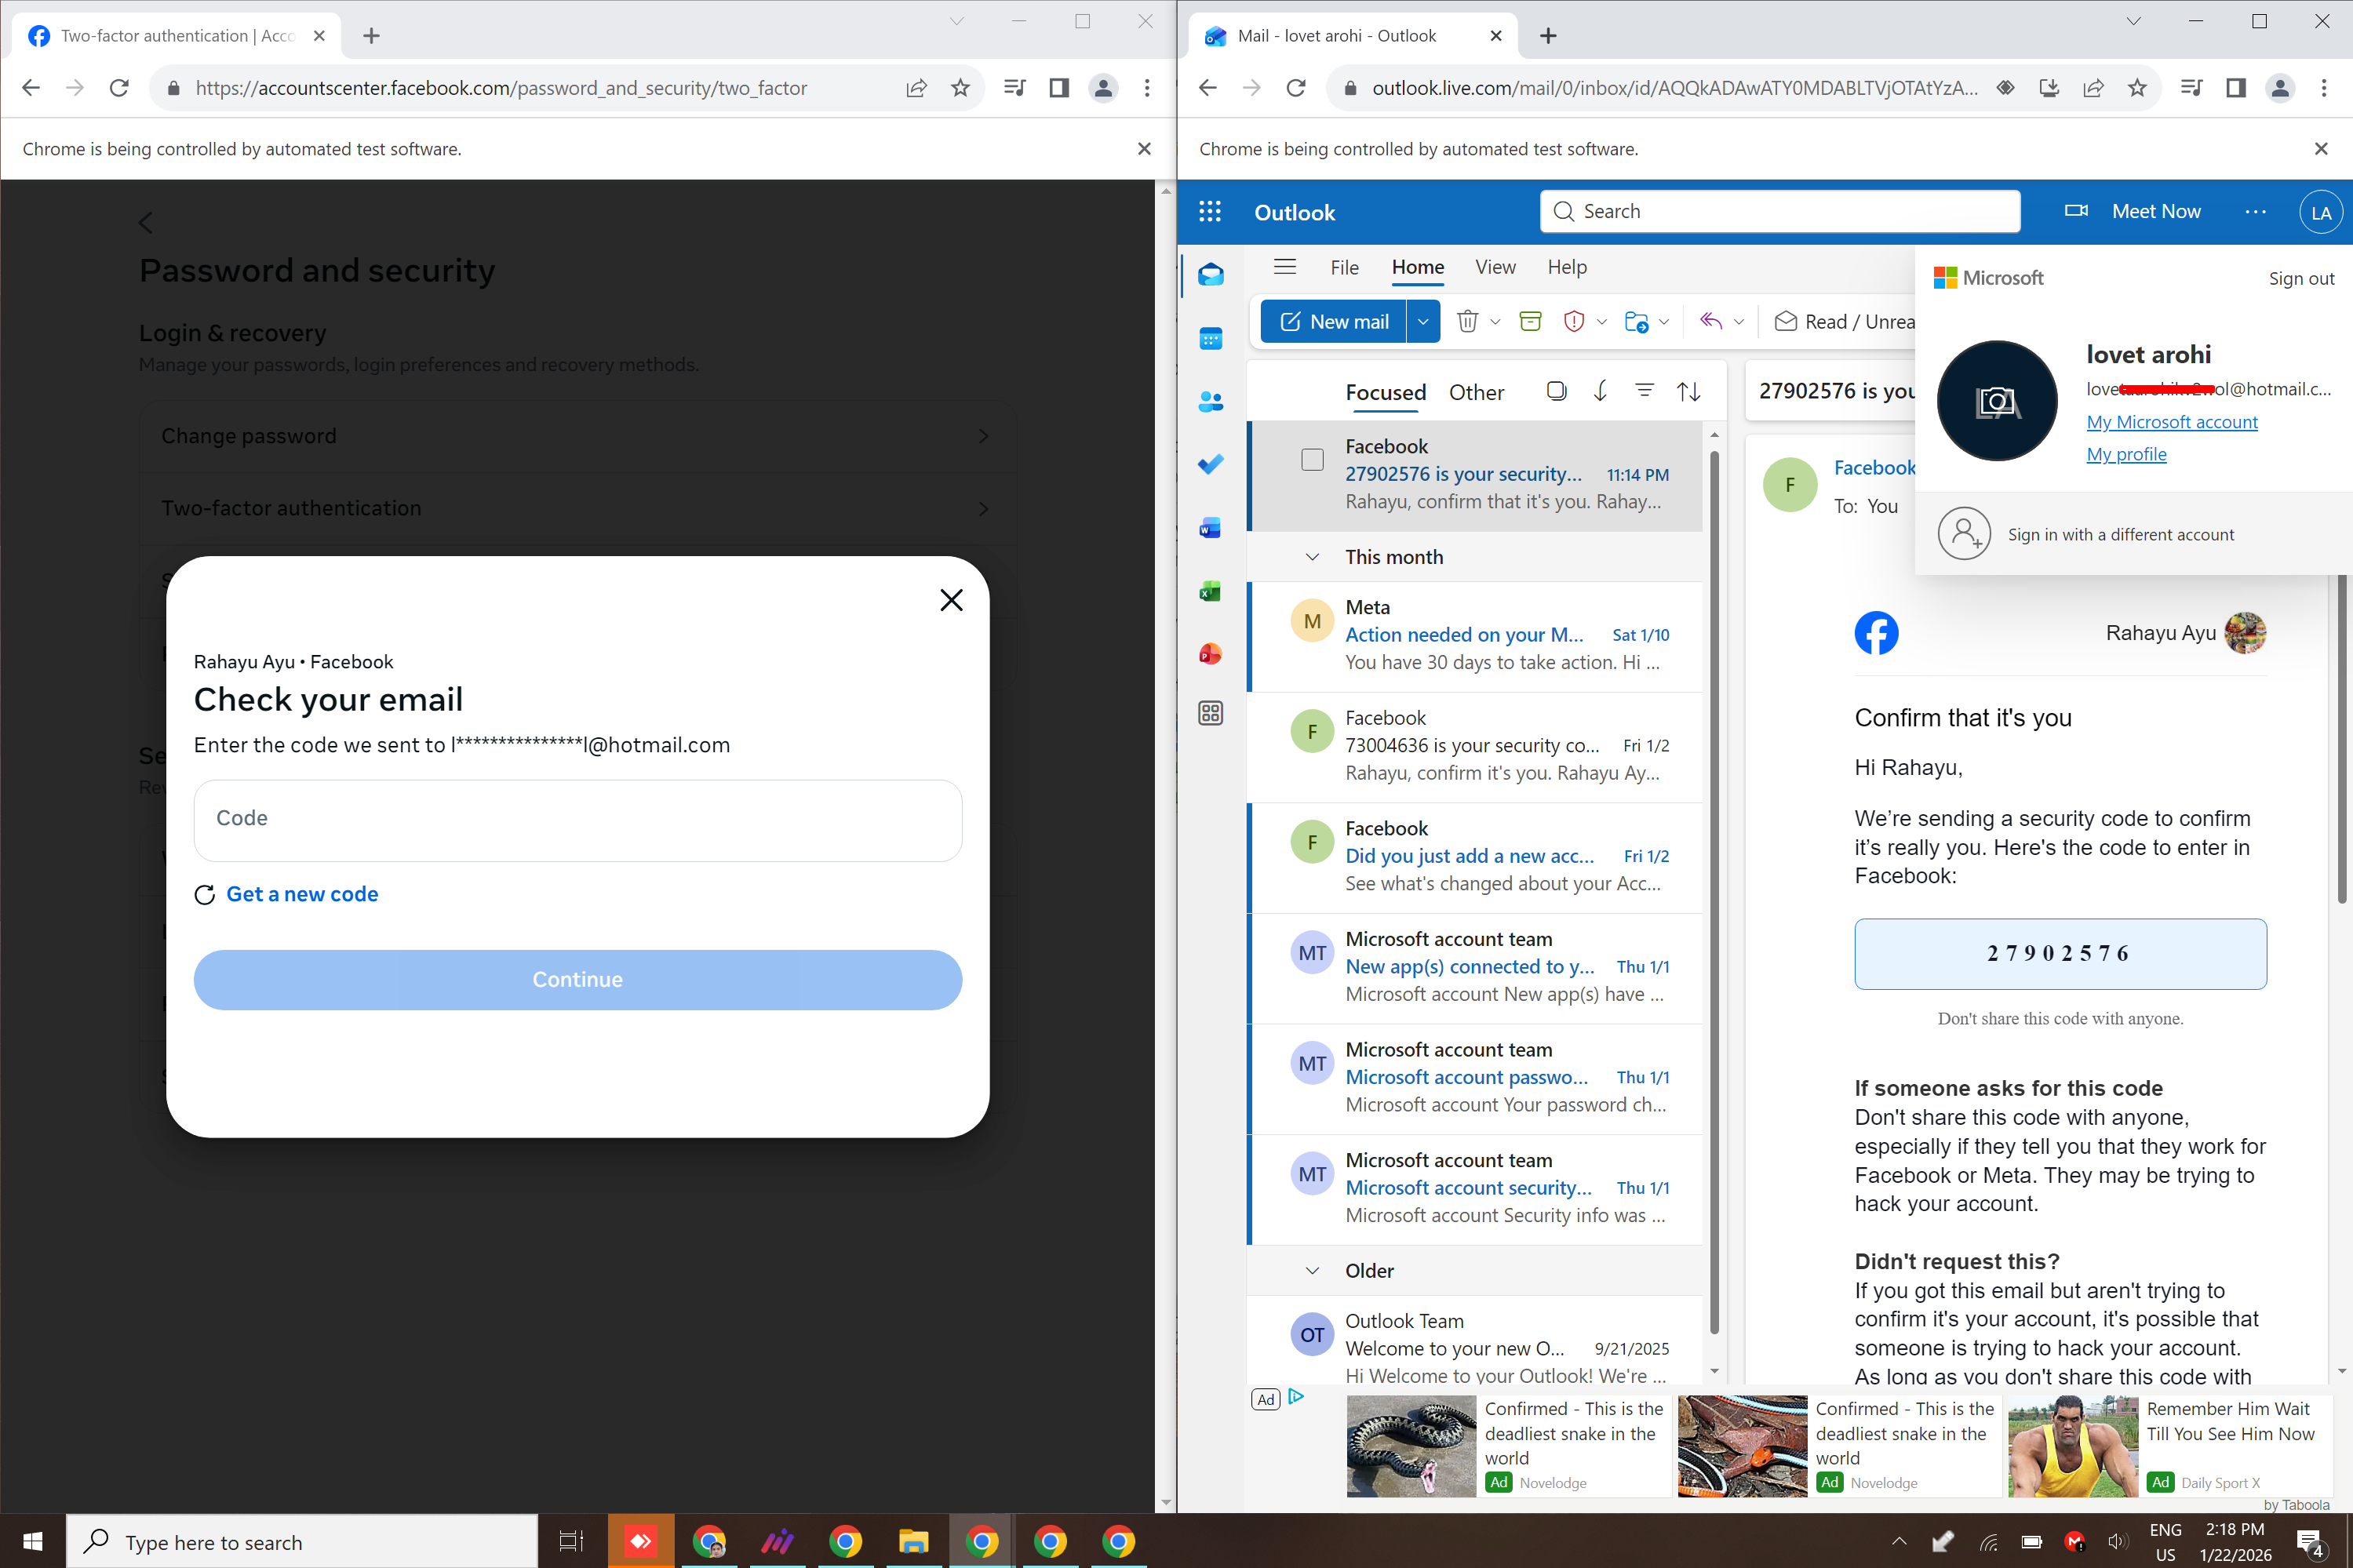Tick the checkbox on Facebook 27902576 email
The width and height of the screenshot is (2353, 1568).
tap(1312, 459)
